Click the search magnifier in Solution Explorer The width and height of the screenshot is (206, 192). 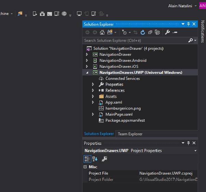[191, 40]
